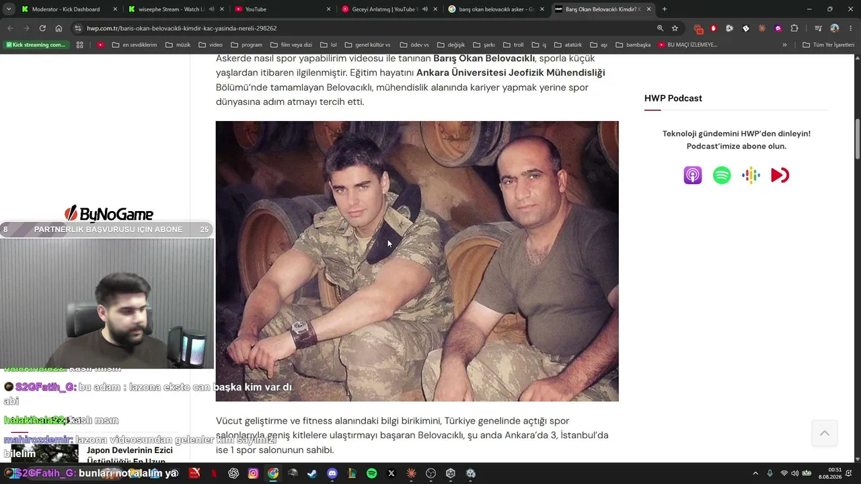Open the red extension with the 10 badge
Screen dimensions: 861x484
click(698, 28)
